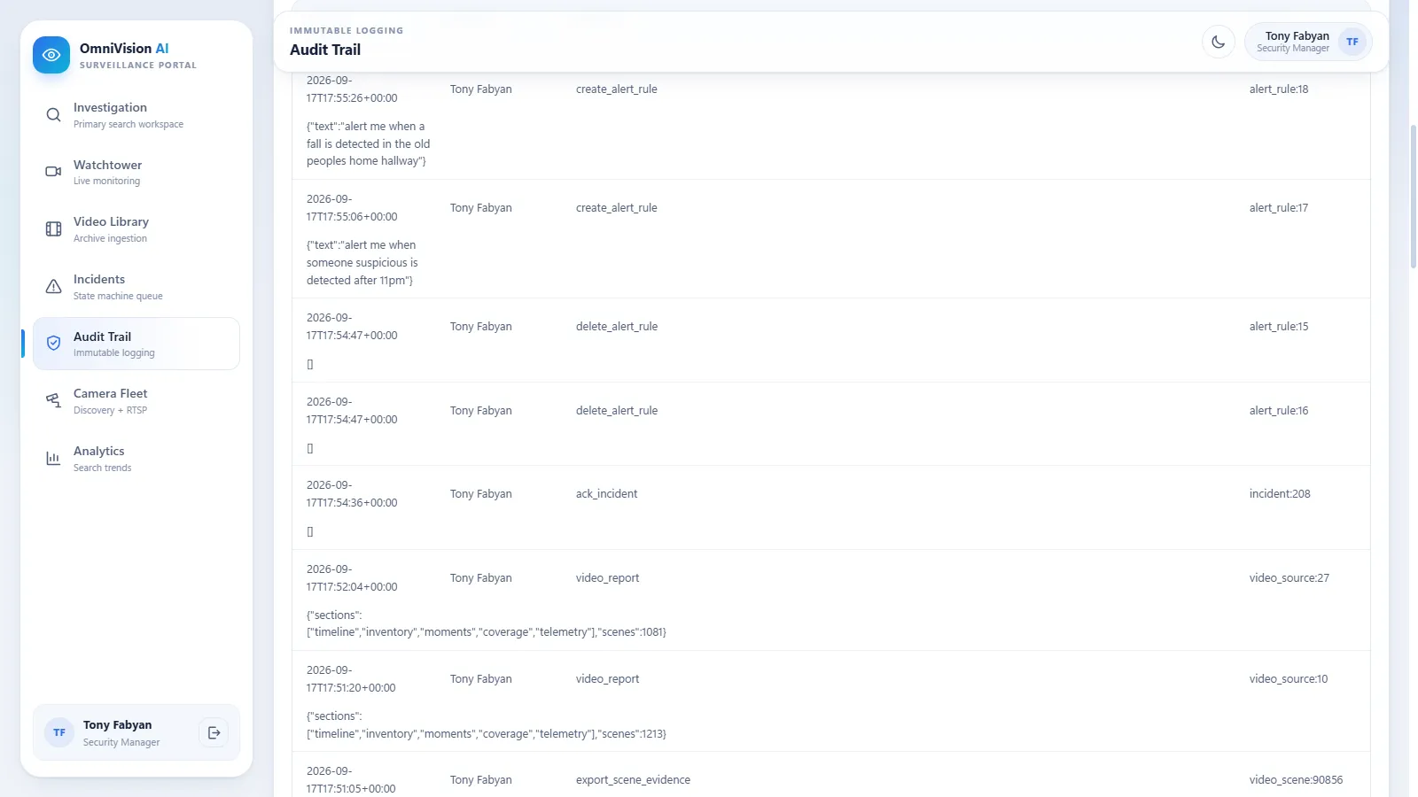Screen dimensions: 1418x797
Task: Select the incident:208 target cell
Action: tap(1280, 494)
